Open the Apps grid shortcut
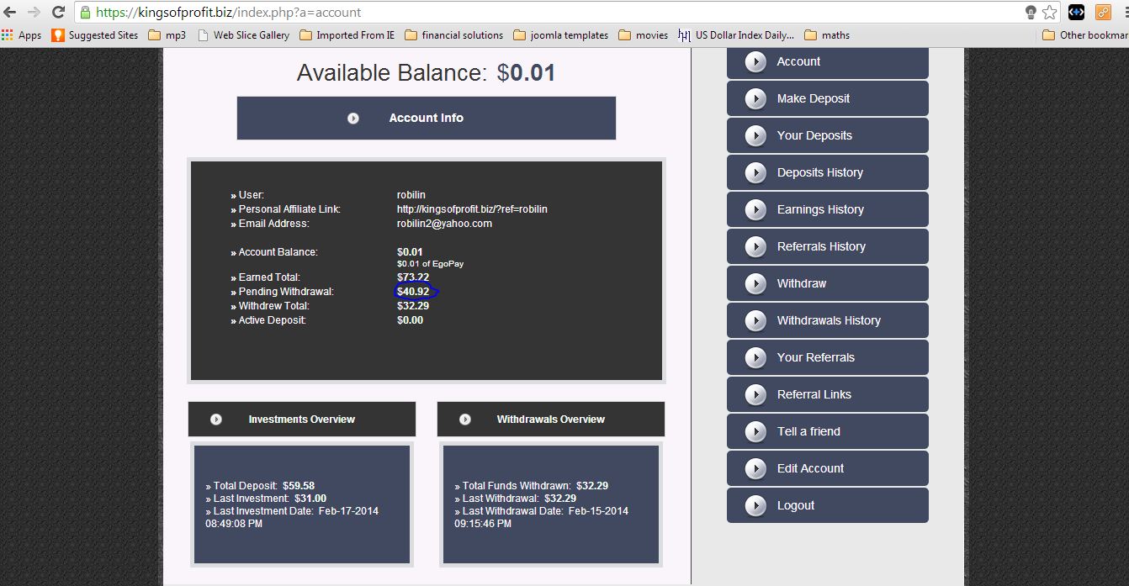 [22, 35]
